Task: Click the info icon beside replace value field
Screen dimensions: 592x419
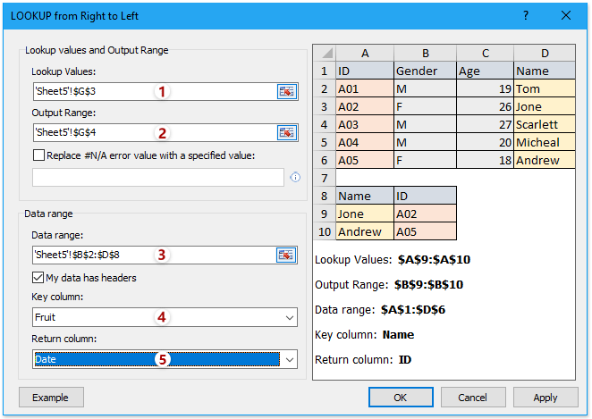Action: (295, 178)
